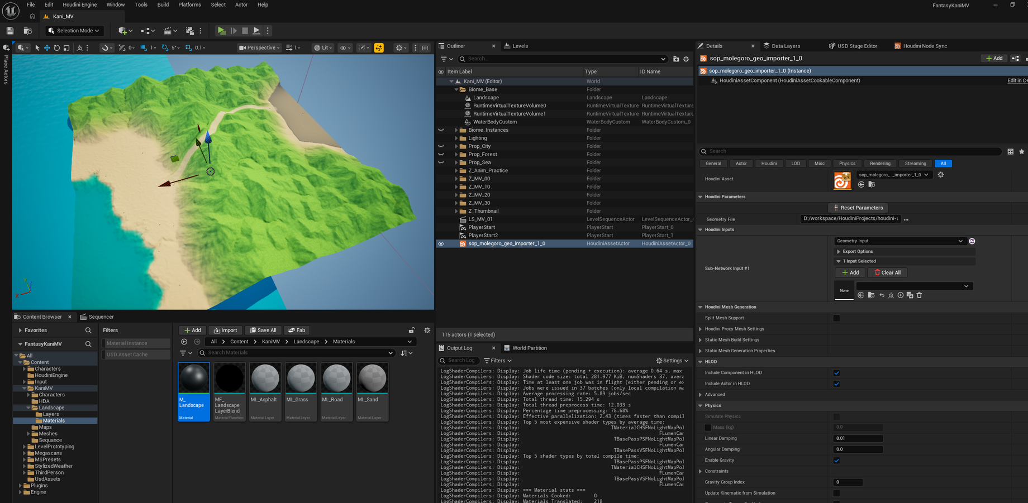1028x503 pixels.
Task: Switch to the Houdini Node Sync tab
Action: [921, 46]
